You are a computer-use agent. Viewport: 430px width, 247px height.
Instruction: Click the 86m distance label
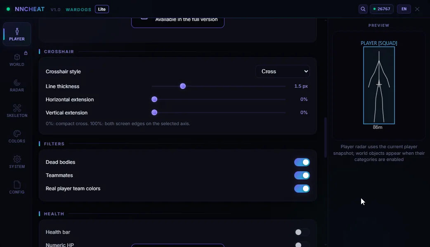(378, 127)
